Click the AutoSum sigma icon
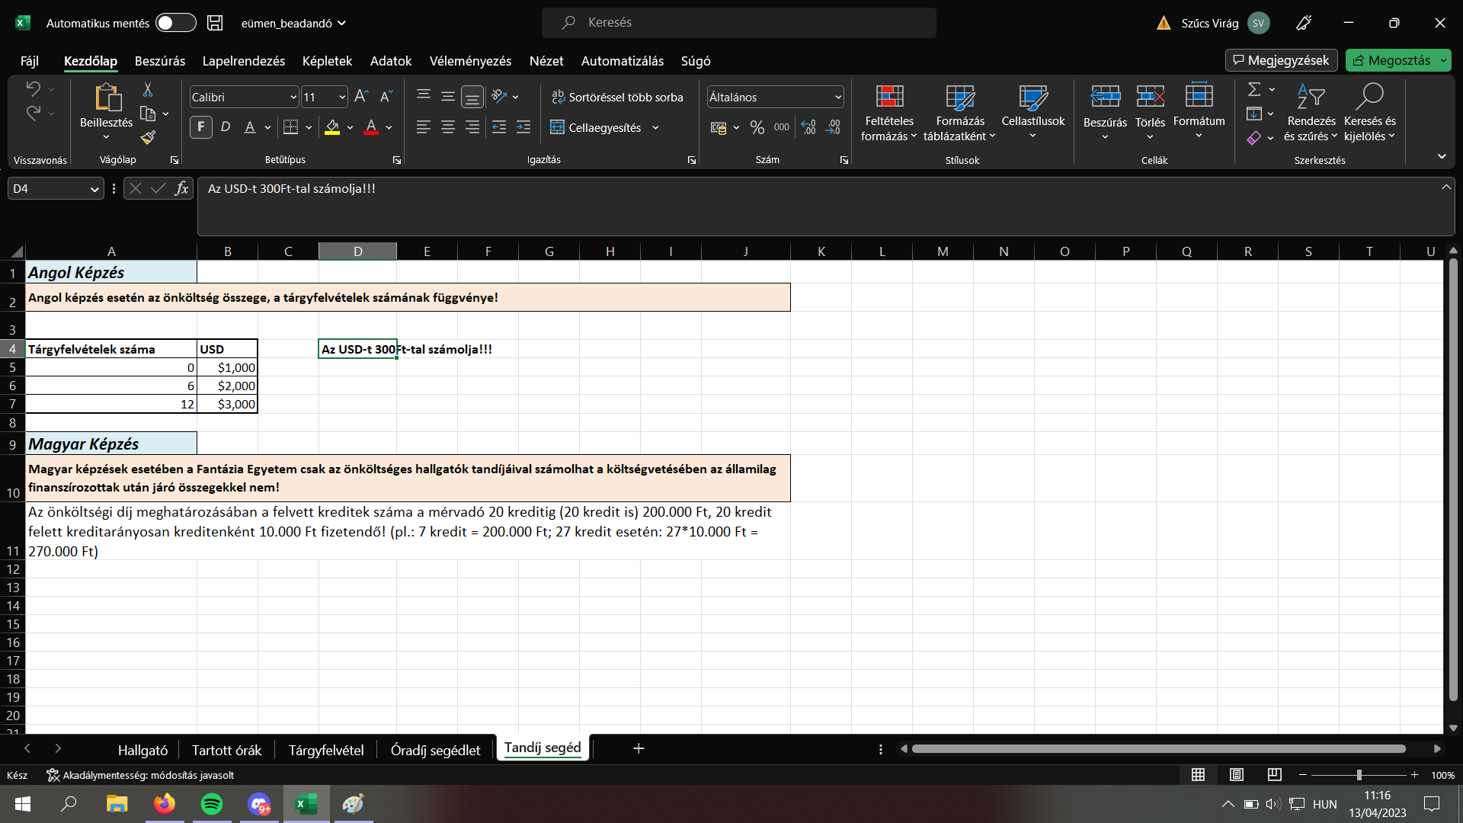This screenshot has width=1463, height=823. pos(1253,90)
